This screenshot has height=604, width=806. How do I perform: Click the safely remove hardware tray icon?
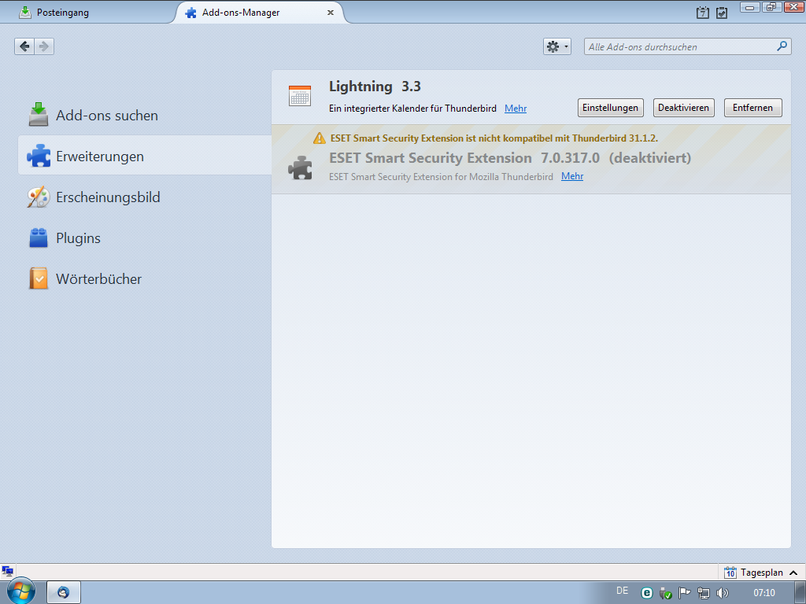(666, 593)
